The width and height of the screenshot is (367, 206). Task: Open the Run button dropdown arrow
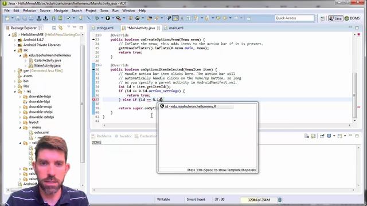coord(113,18)
